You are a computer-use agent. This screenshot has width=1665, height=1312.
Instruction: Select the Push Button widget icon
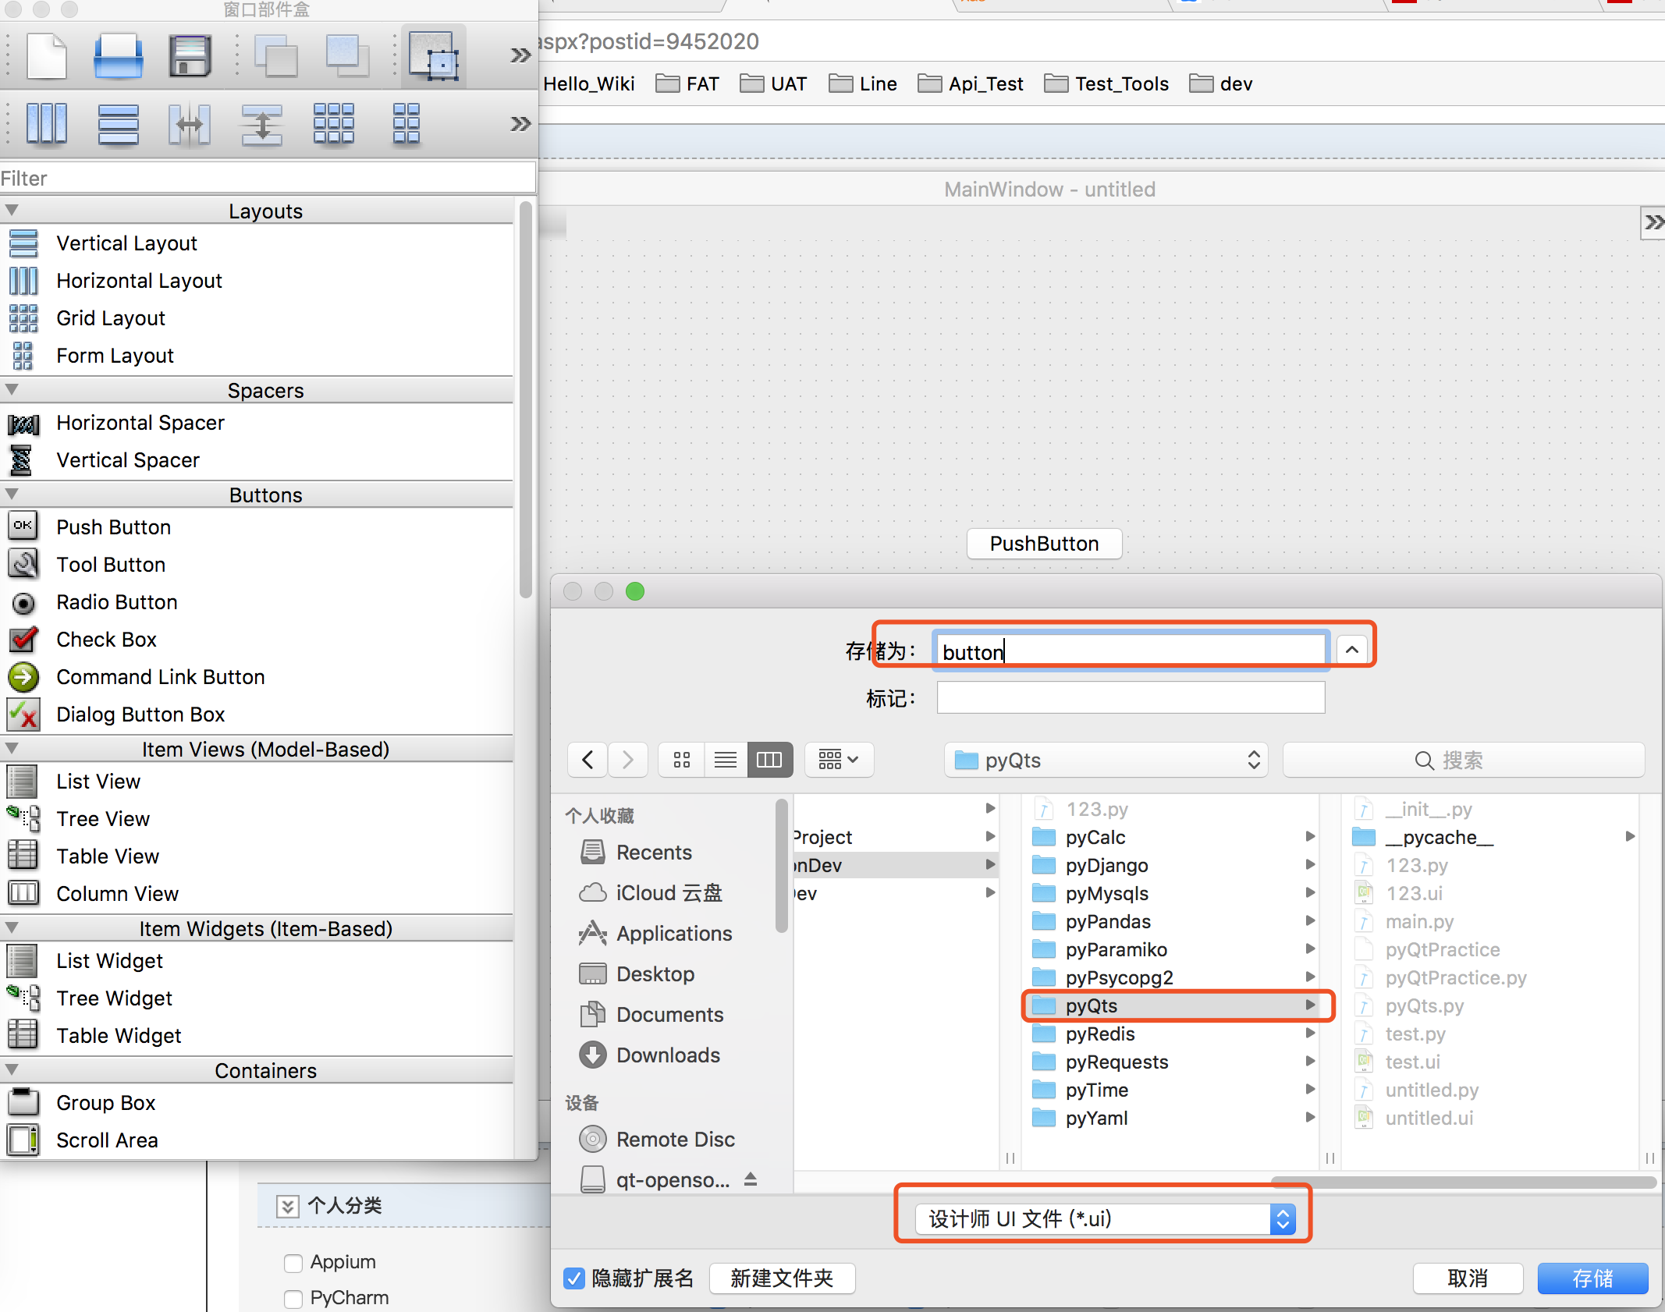[x=23, y=527]
